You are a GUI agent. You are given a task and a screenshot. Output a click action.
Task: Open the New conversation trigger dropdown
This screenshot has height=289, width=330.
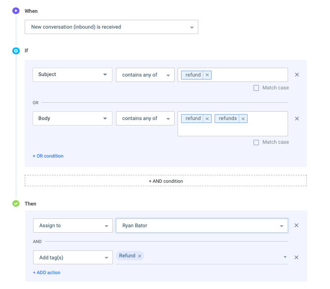[x=111, y=27]
